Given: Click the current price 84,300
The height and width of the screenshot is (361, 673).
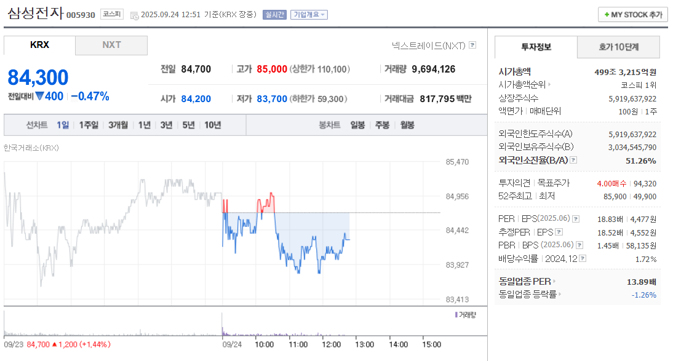Looking at the screenshot, I should coord(38,77).
